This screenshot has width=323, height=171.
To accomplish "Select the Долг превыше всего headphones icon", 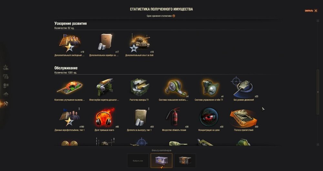I will coord(105,117).
